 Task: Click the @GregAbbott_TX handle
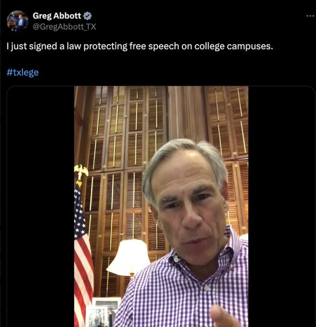click(64, 27)
